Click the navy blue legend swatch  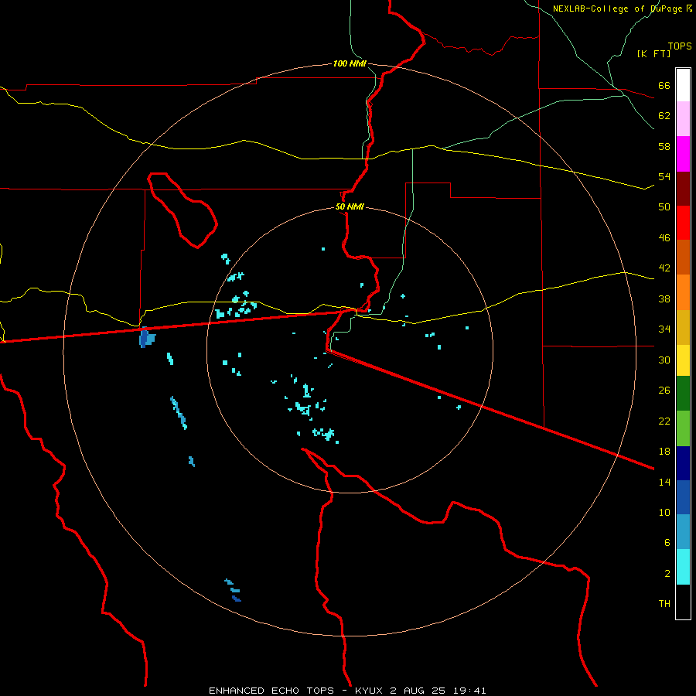(x=683, y=463)
